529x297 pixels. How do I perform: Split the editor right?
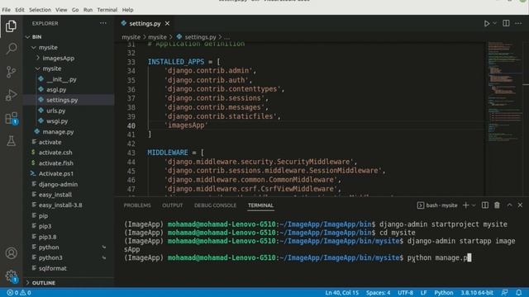point(506,23)
